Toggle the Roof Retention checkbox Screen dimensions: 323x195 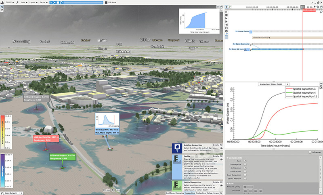coord(245,175)
